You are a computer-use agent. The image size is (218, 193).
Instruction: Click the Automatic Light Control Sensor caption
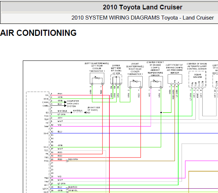(x=197, y=66)
